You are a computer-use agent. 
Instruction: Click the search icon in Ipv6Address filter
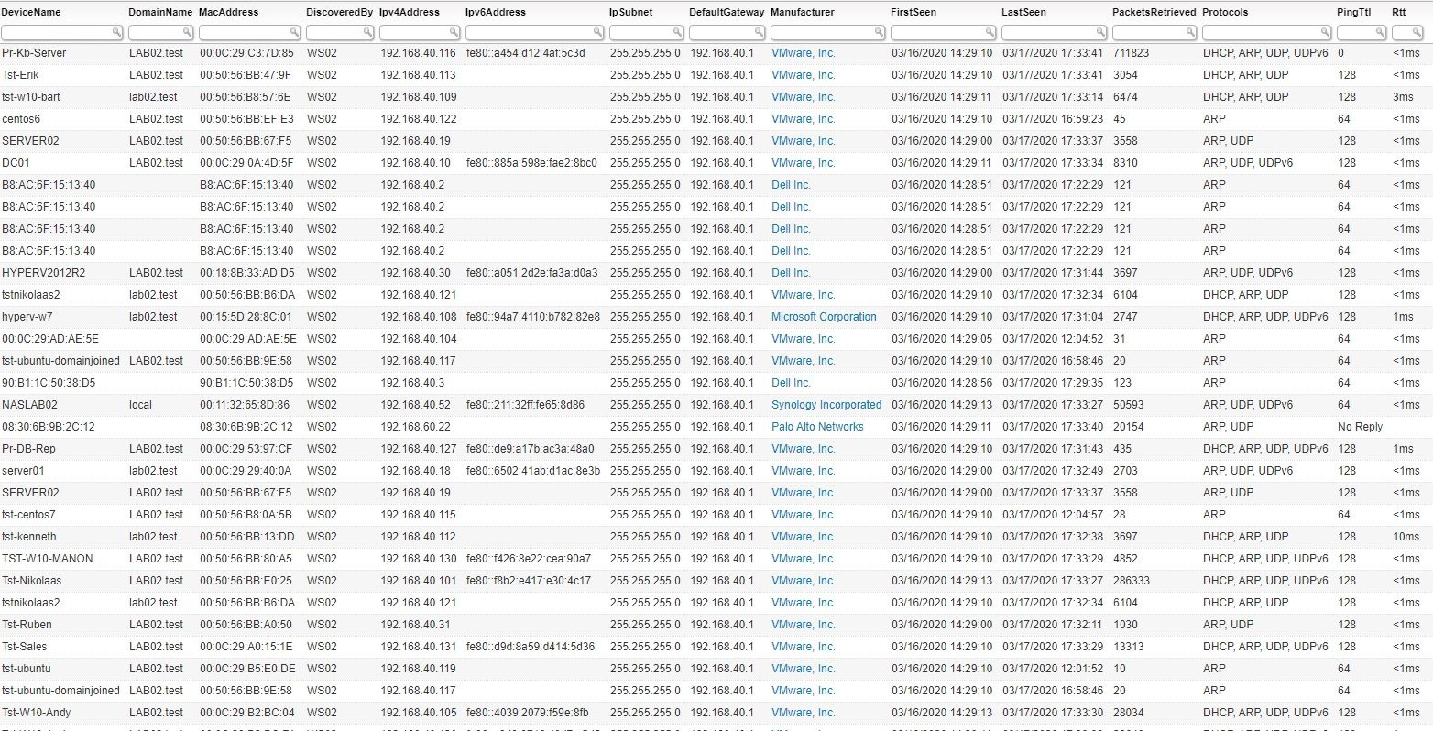click(x=596, y=32)
